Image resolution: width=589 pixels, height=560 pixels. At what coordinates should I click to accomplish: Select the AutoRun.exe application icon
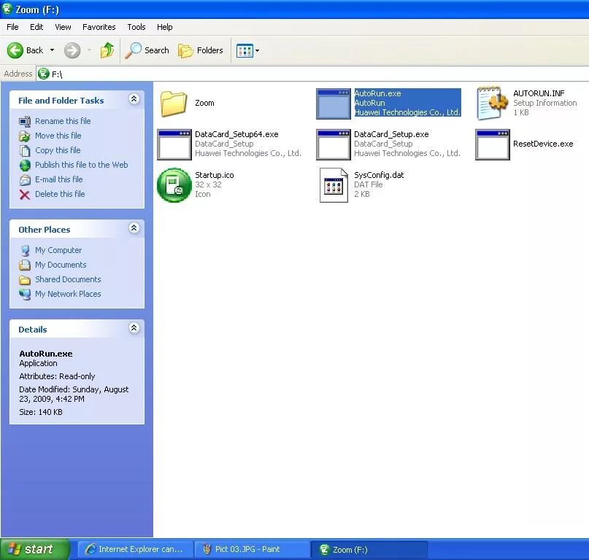(x=334, y=104)
